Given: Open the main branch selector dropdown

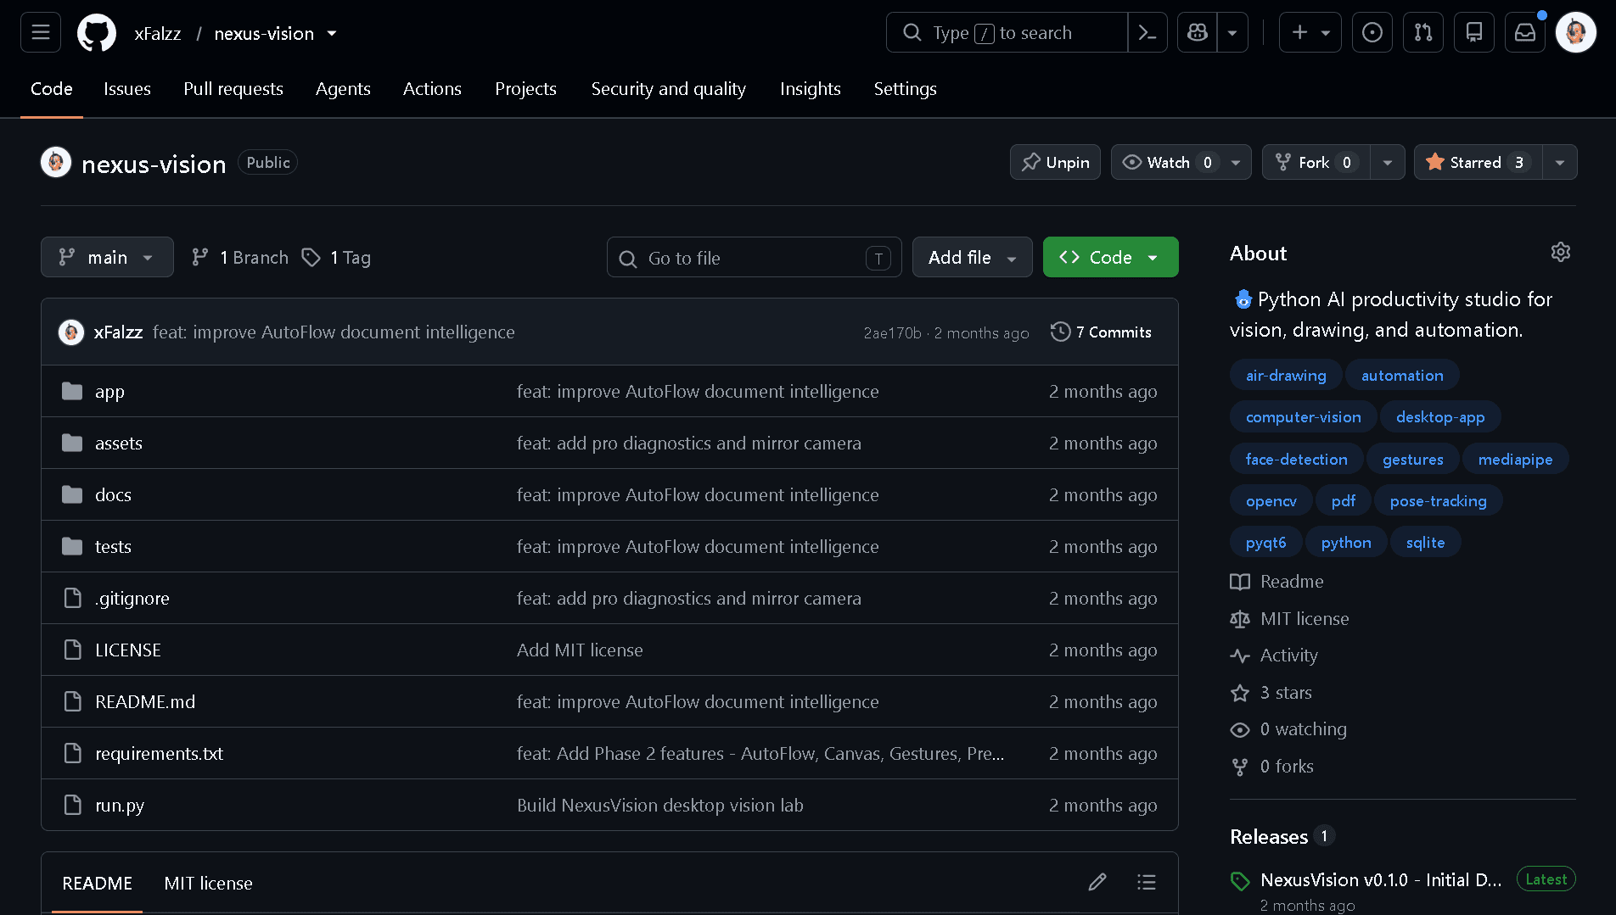Looking at the screenshot, I should (x=107, y=257).
